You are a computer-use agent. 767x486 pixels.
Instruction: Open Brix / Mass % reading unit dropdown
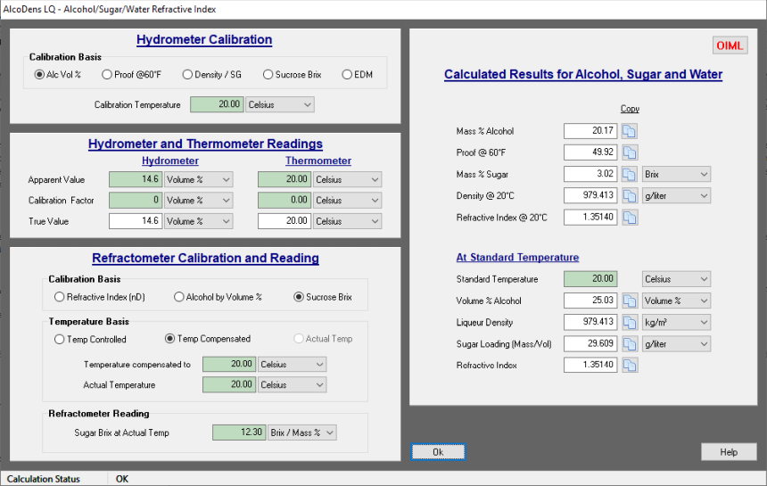[301, 432]
